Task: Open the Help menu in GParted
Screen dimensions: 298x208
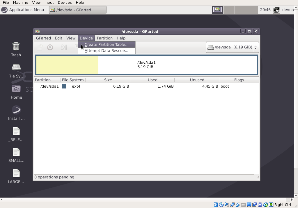Action: pyautogui.click(x=121, y=38)
